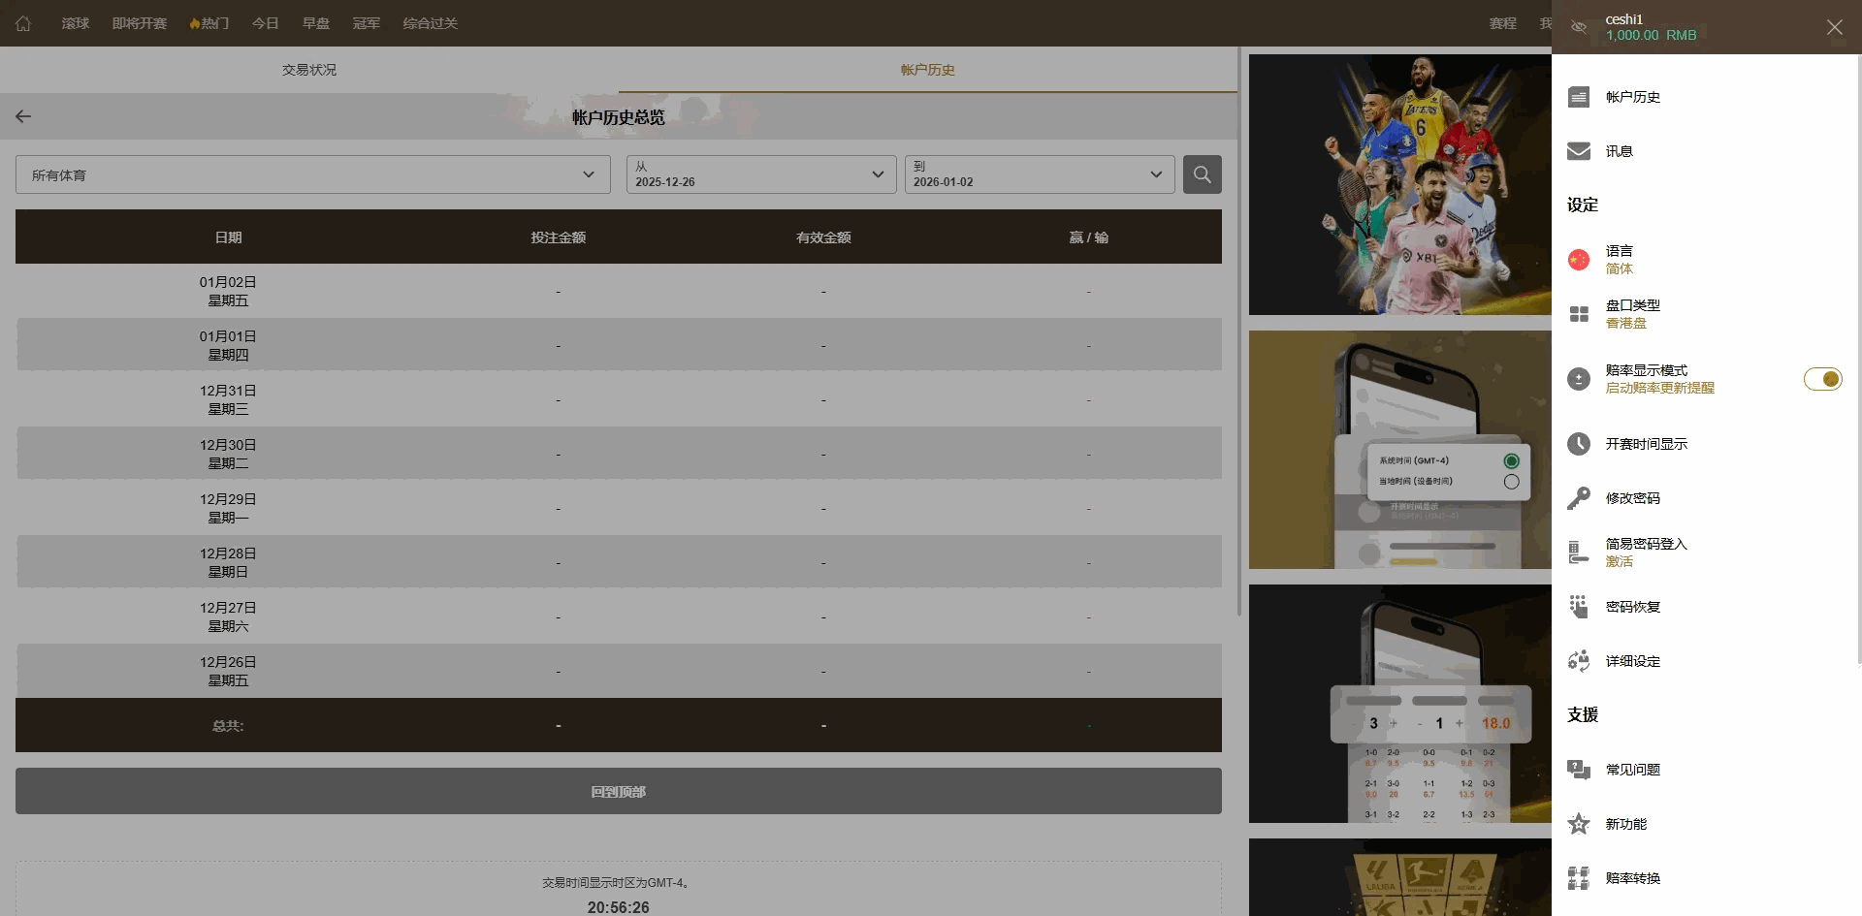Click the athletes promotional banner

(x=1399, y=184)
